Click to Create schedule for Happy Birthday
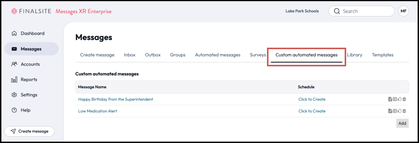This screenshot has height=143, width=419. 312,99
